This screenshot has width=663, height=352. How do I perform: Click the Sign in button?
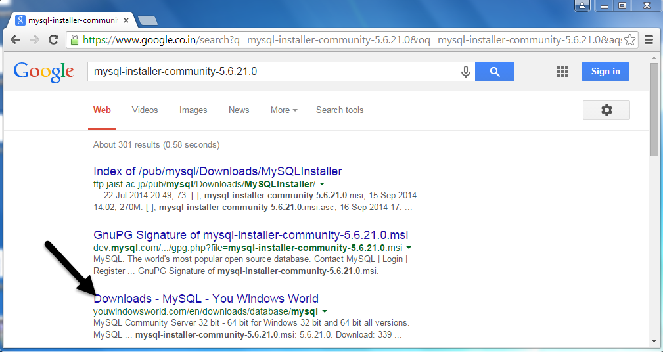tap(605, 72)
